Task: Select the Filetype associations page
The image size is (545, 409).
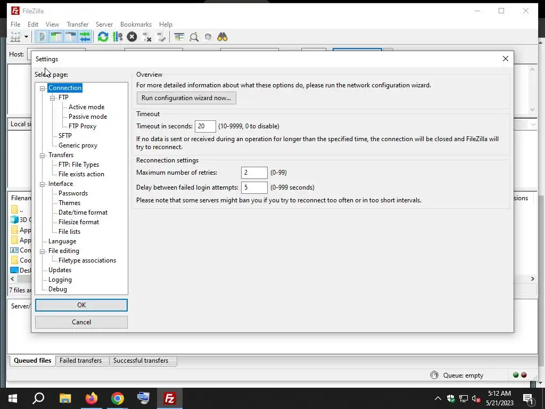Action: click(87, 260)
